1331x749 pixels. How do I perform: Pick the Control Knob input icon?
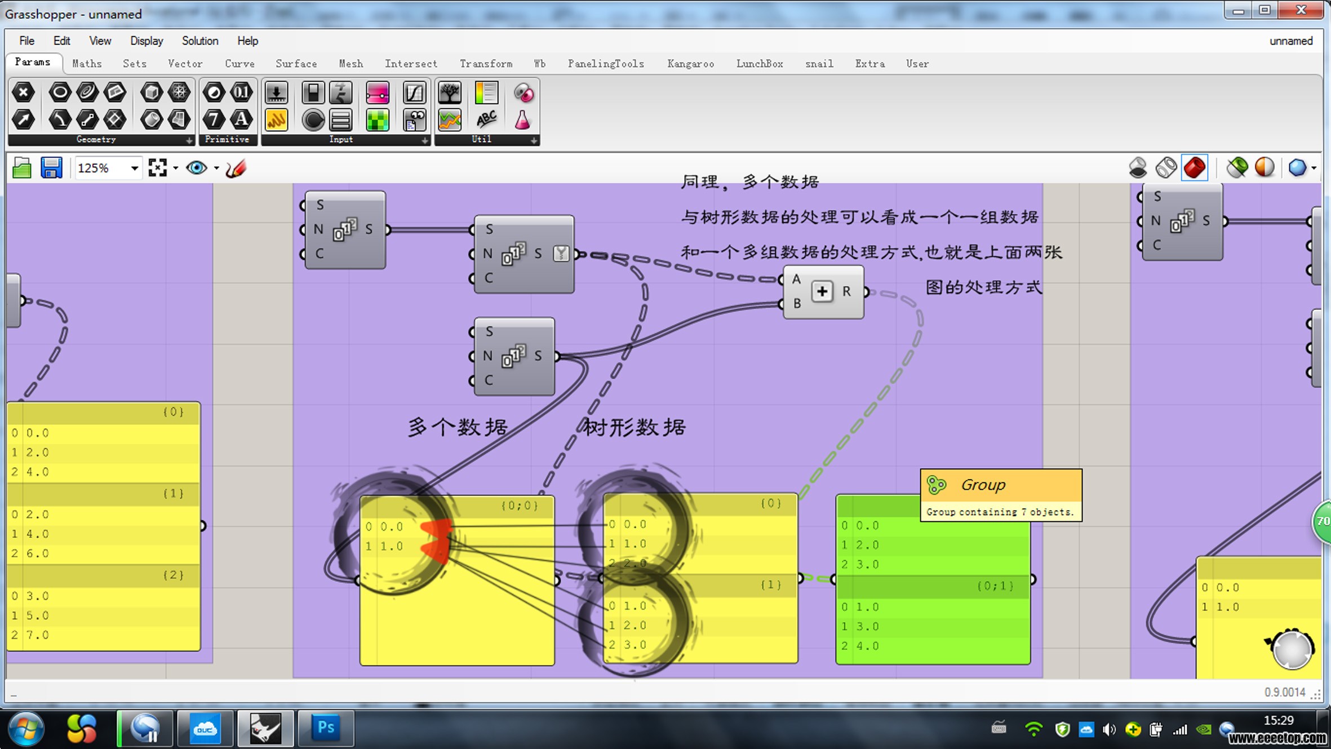pos(313,119)
